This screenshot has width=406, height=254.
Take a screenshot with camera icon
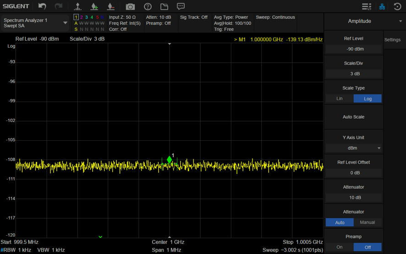pyautogui.click(x=130, y=7)
